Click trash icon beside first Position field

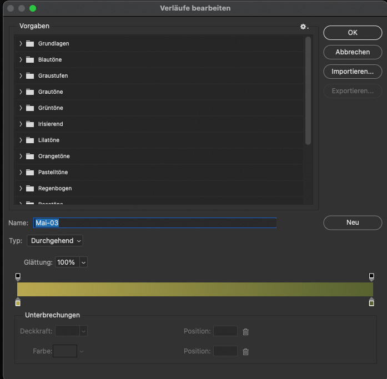coord(245,332)
